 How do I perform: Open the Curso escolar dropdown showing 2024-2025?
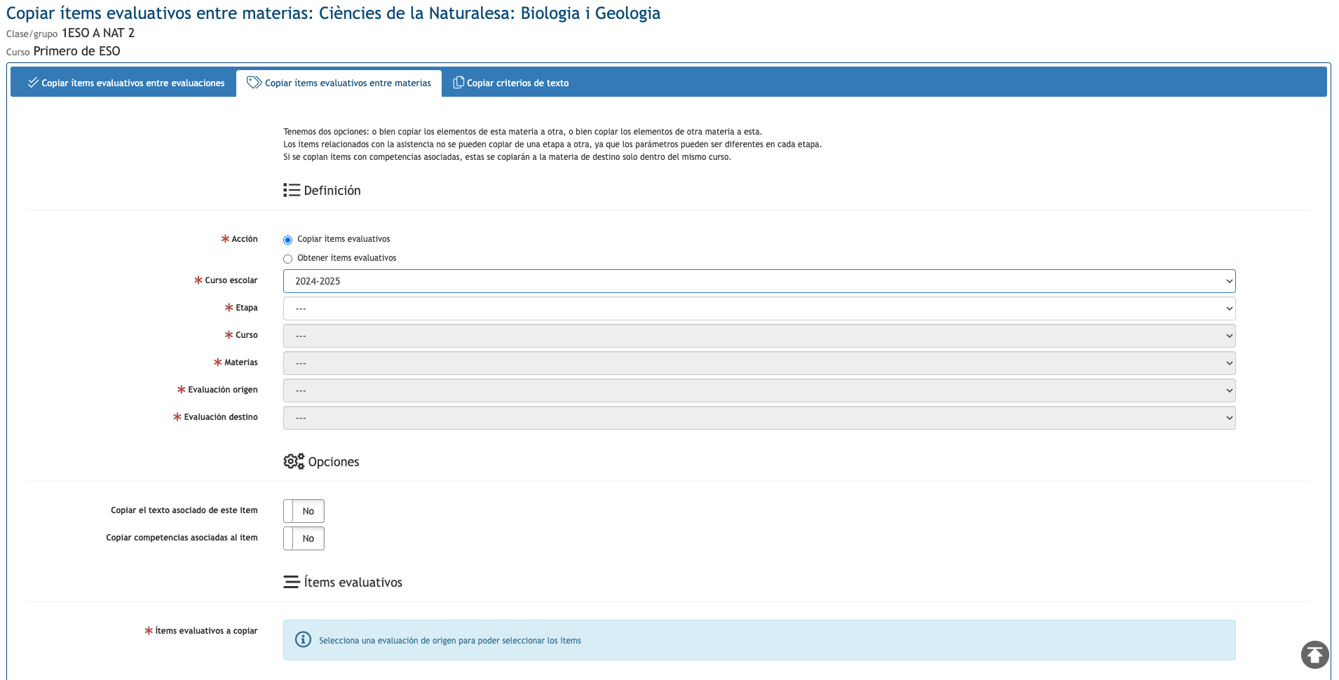pos(759,281)
